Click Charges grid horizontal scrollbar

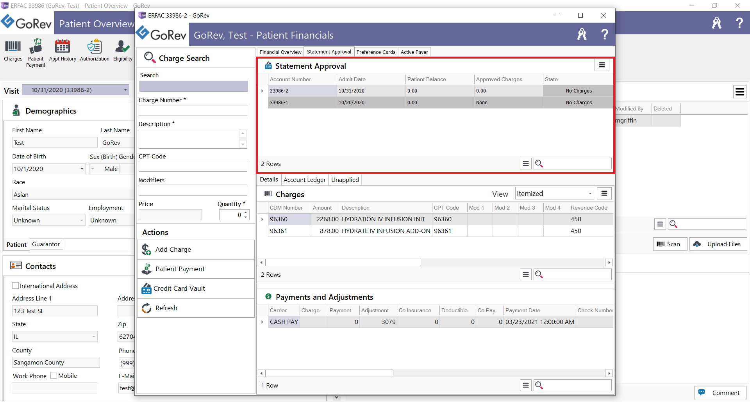tap(343, 262)
